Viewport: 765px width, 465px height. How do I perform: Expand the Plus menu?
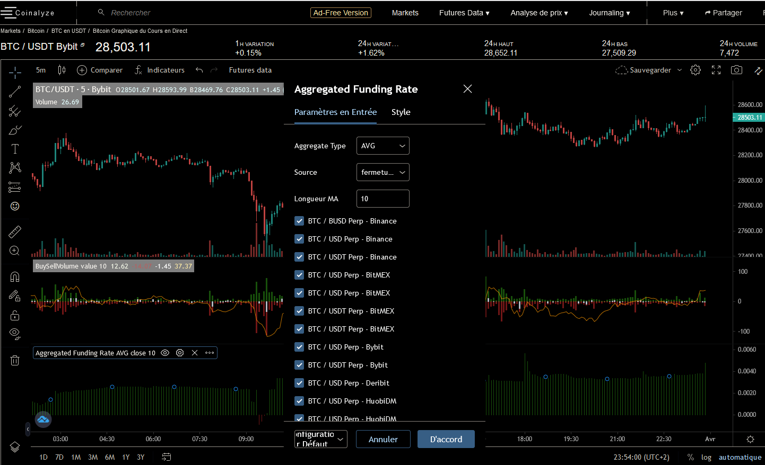pyautogui.click(x=673, y=13)
